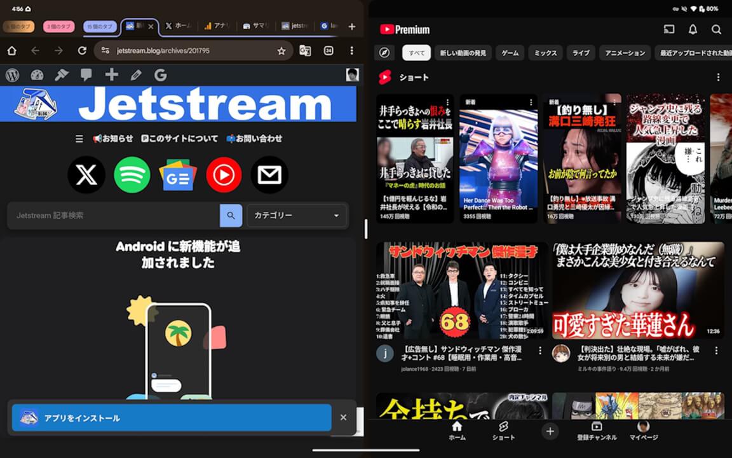
Task: Expand the カテゴリー dropdown
Action: [x=297, y=216]
